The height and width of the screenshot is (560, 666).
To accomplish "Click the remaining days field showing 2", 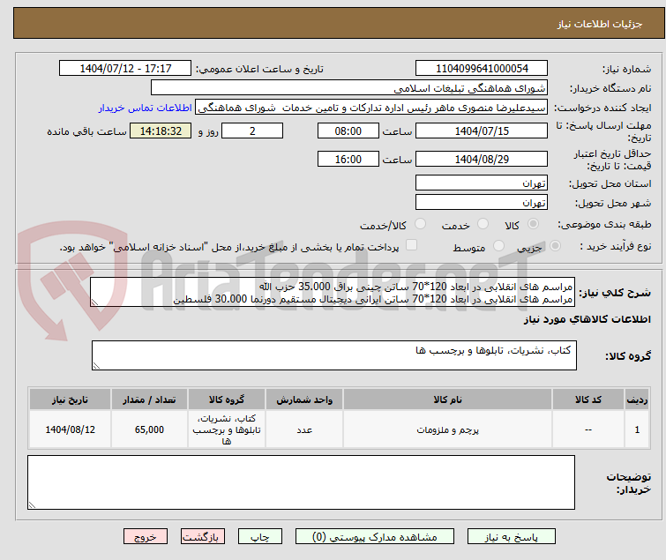I will pos(252,131).
